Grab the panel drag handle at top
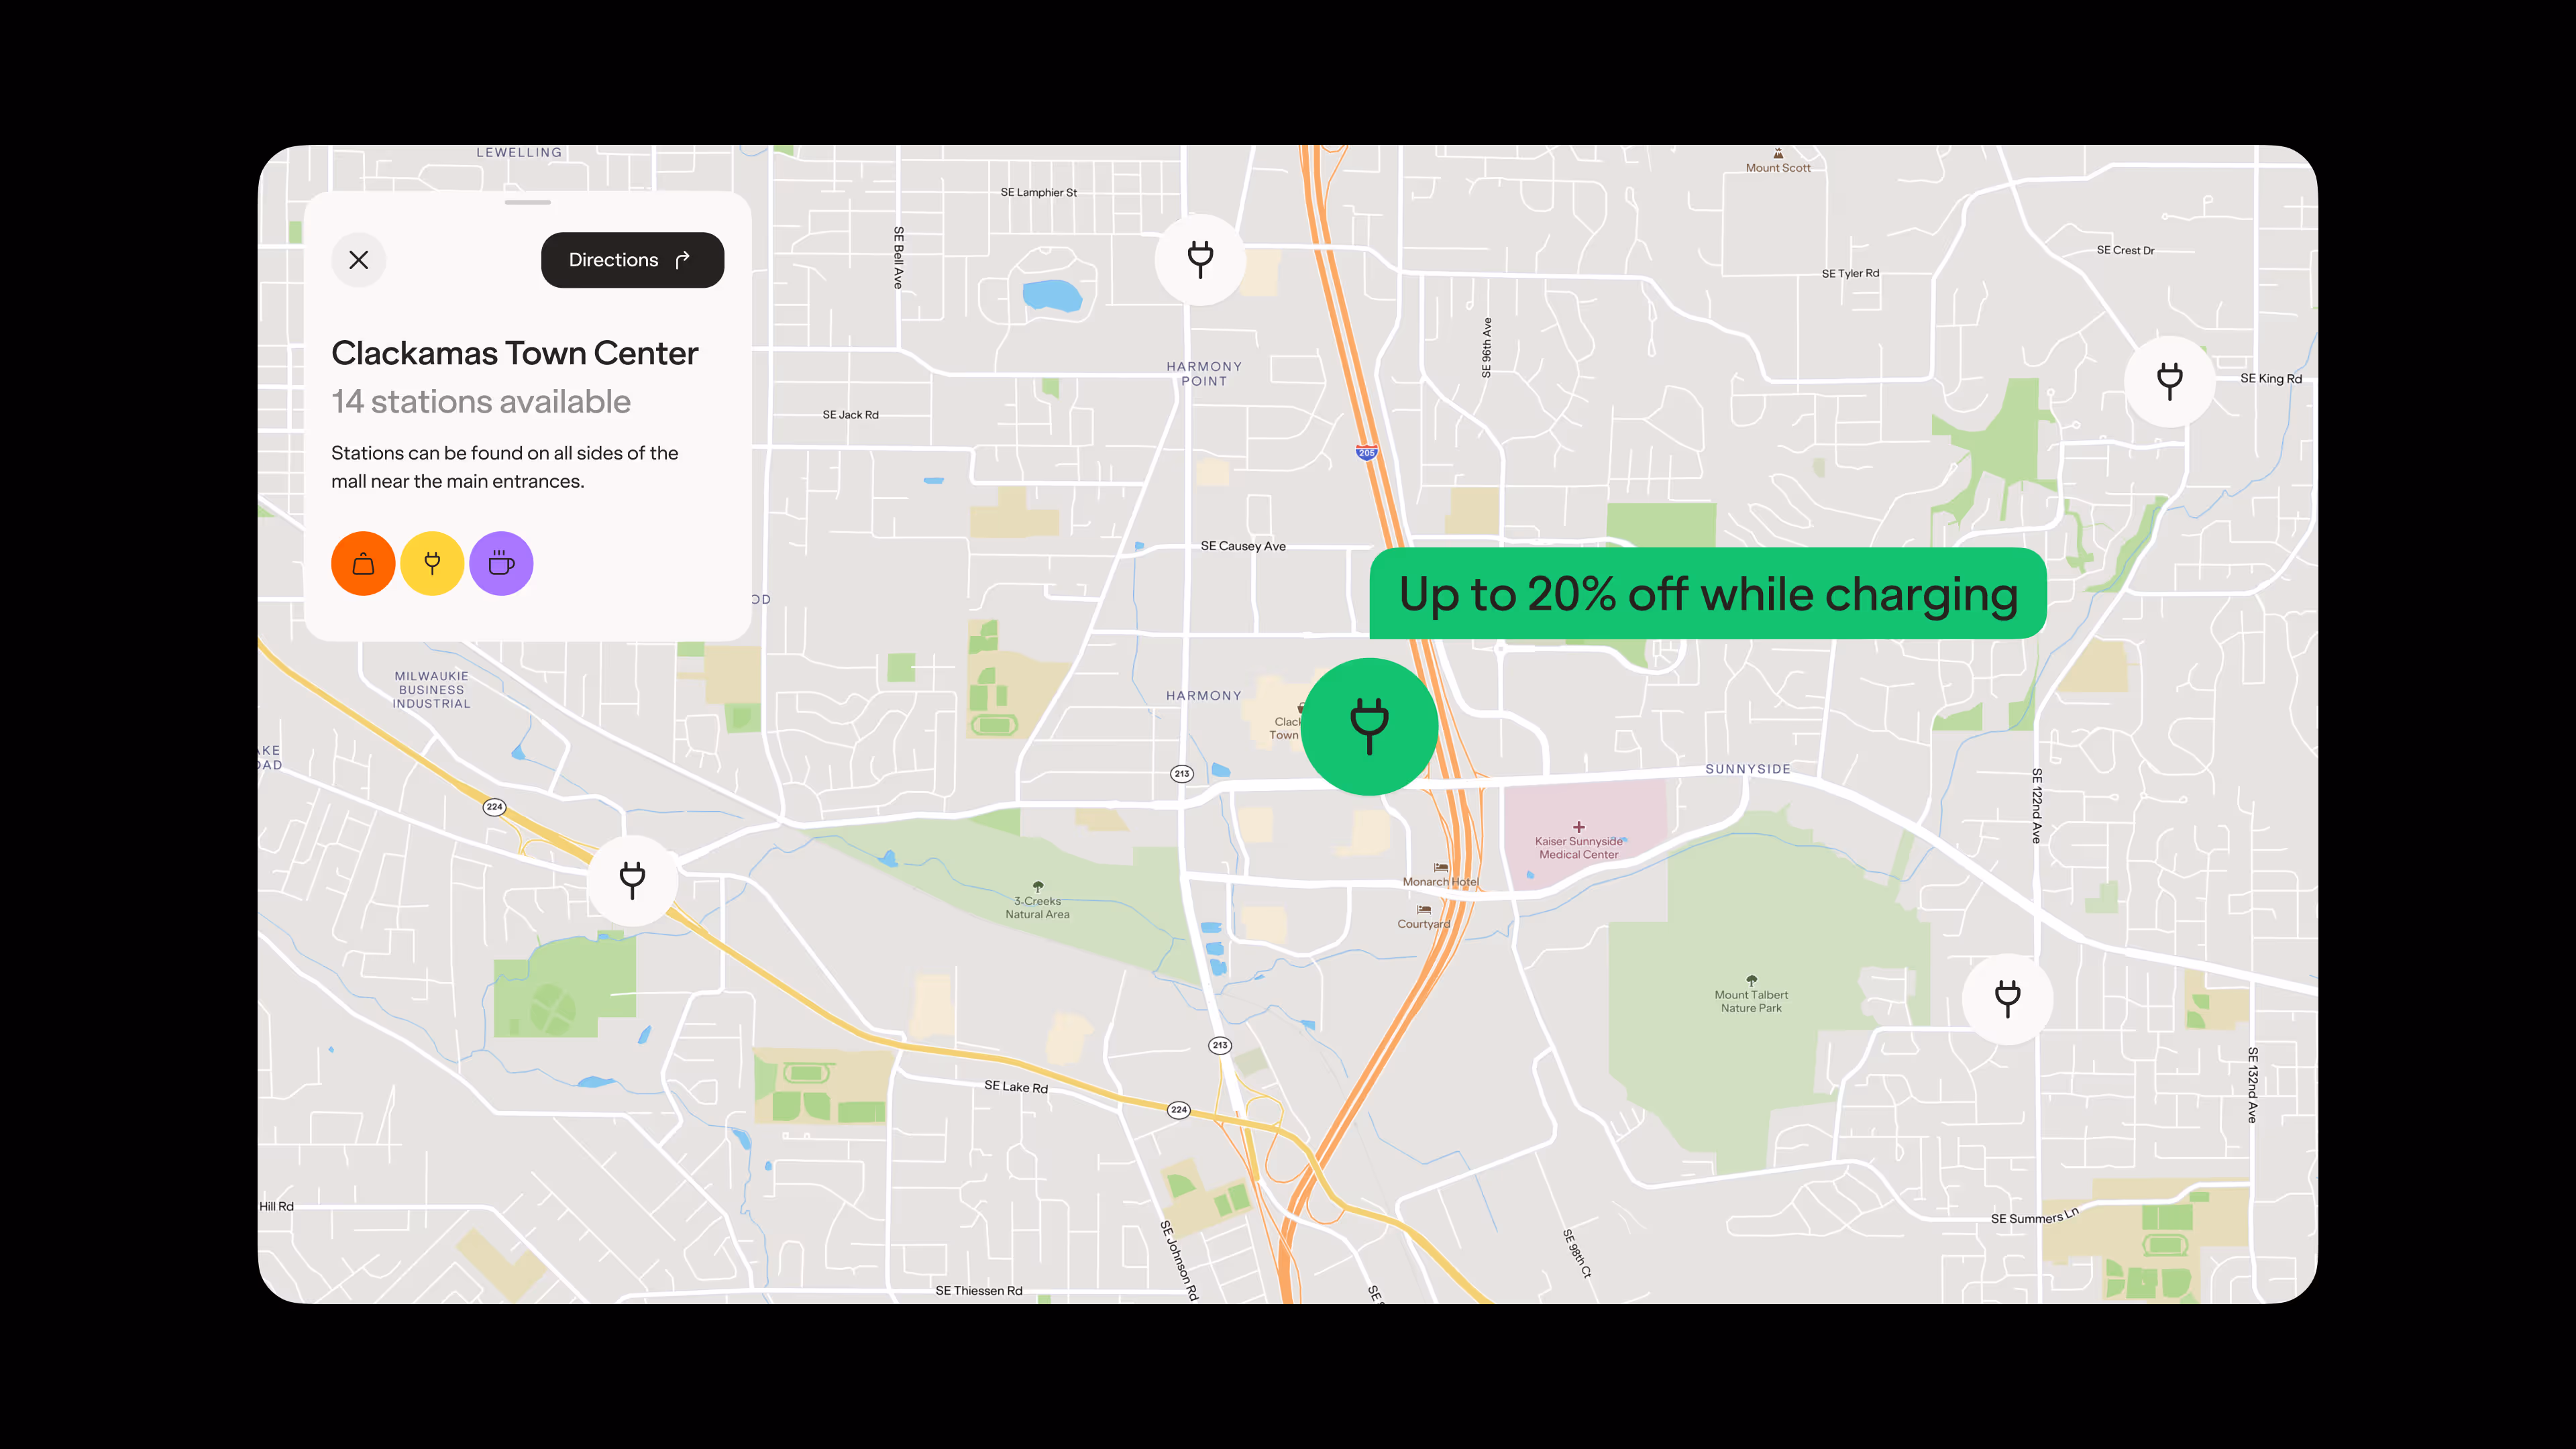Viewport: 2576px width, 1449px height. [527, 202]
